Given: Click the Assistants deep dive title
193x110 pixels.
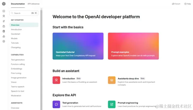Looking at the screenshot, I should coord(128,79).
